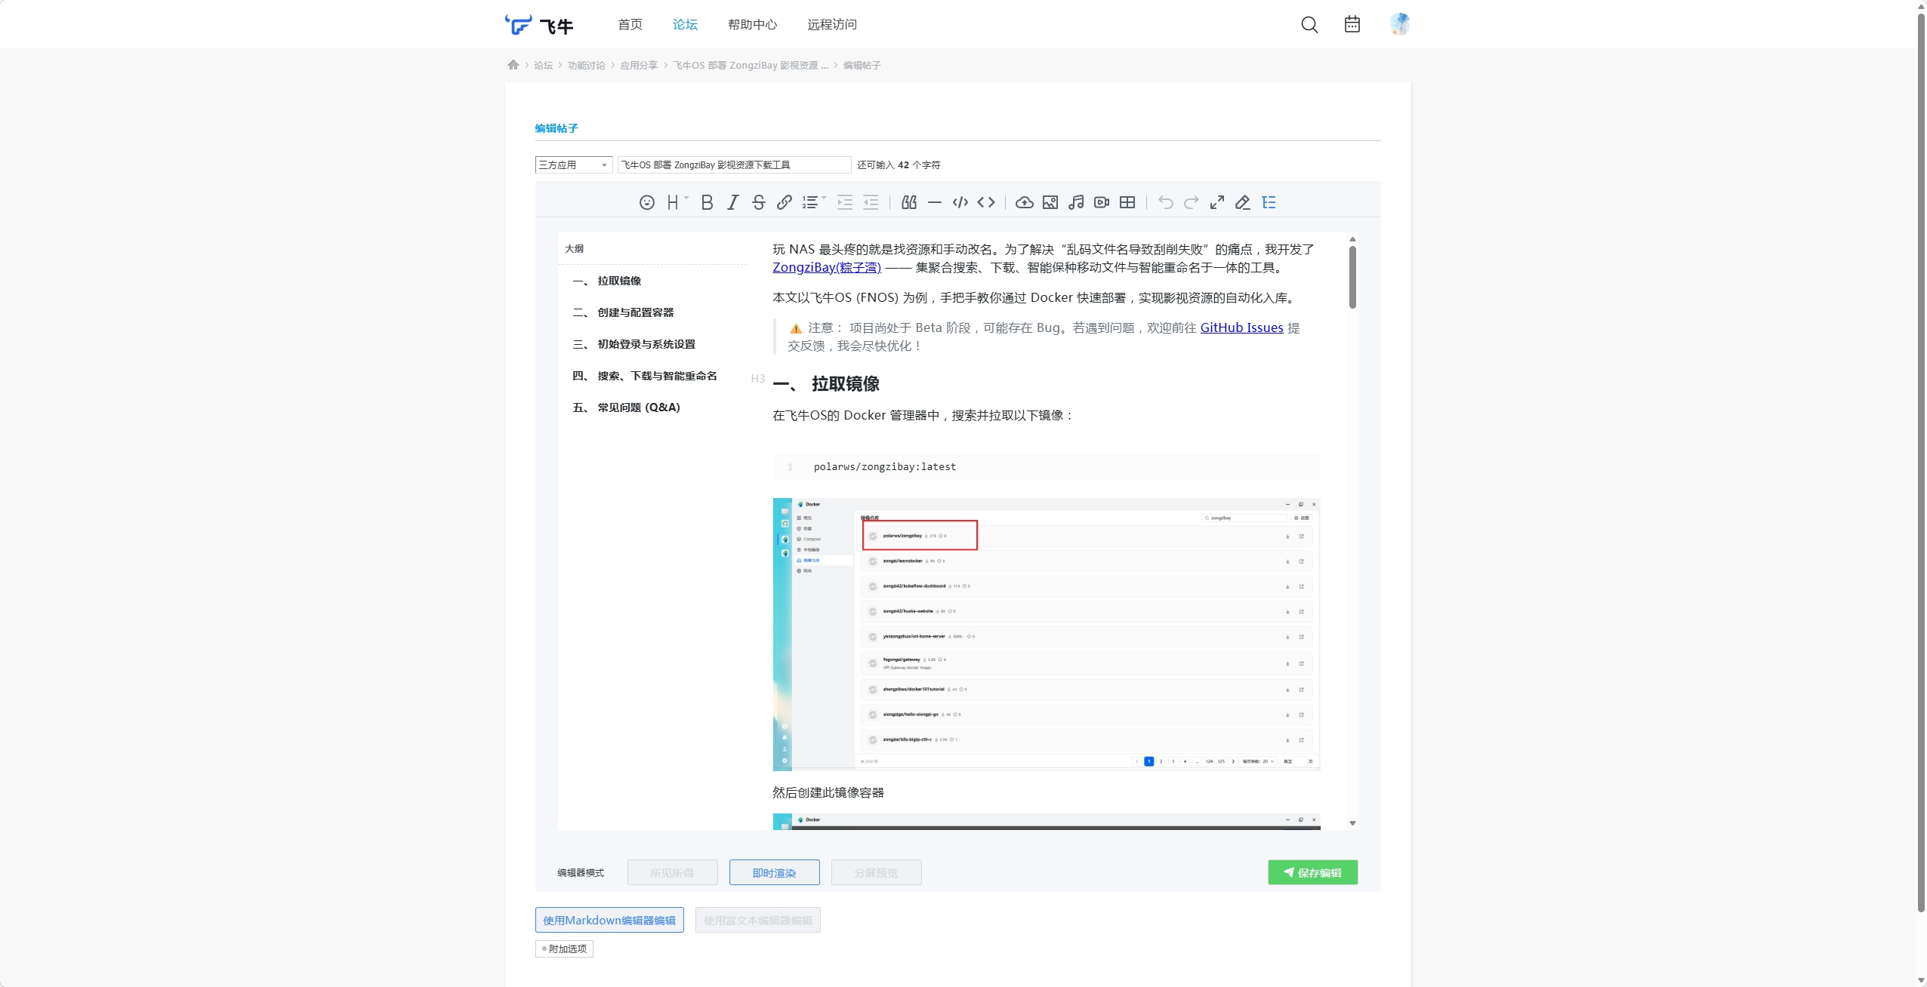This screenshot has height=987, width=1927.
Task: Insert a blockquote
Action: (x=909, y=202)
